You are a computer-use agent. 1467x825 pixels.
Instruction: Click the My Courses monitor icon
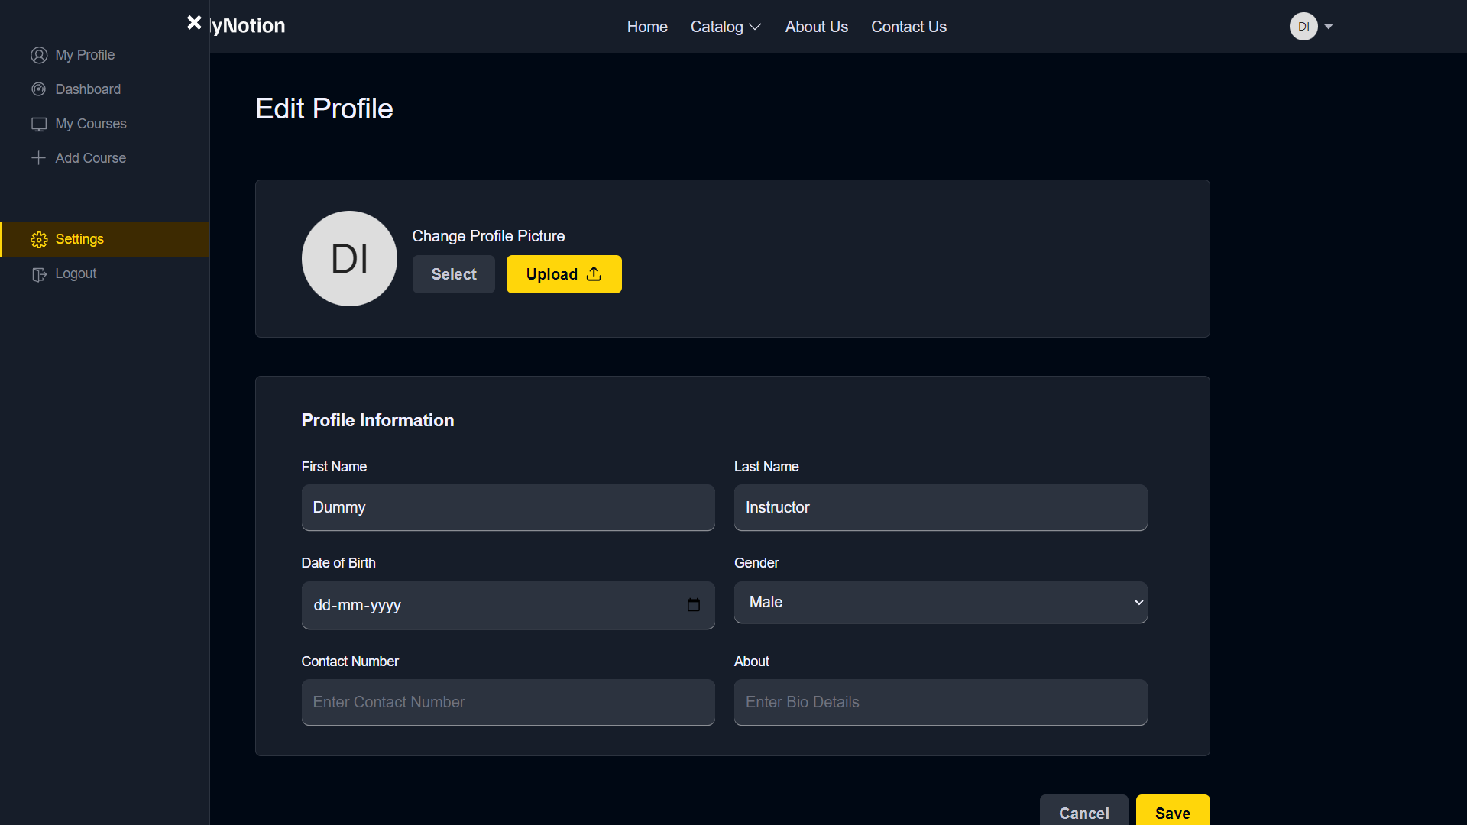[38, 123]
